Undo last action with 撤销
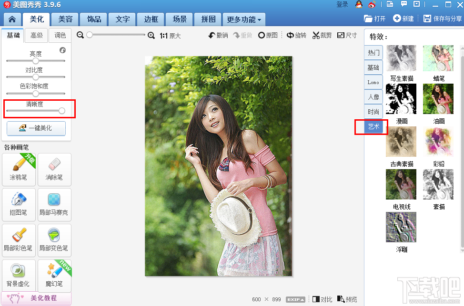This screenshot has width=464, height=306. pos(218,36)
